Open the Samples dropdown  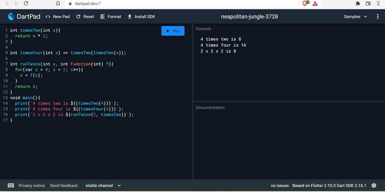pyautogui.click(x=355, y=17)
